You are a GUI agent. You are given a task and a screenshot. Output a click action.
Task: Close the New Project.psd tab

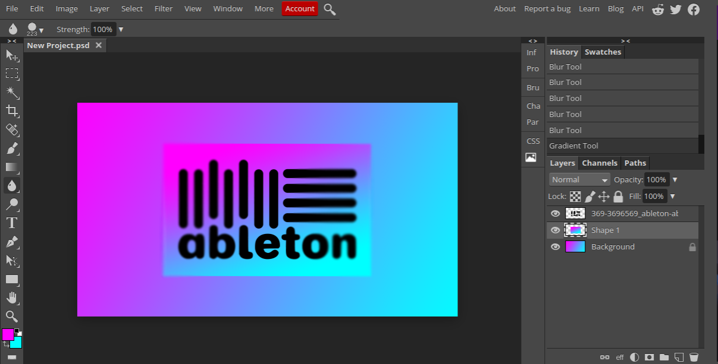coord(99,45)
